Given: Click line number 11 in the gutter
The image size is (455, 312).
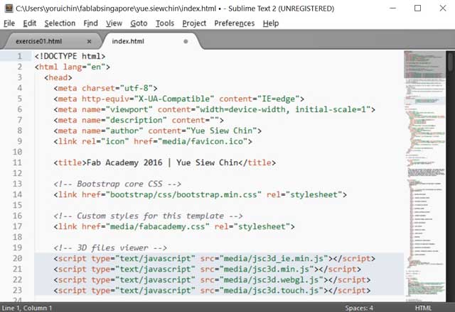Looking at the screenshot, I should click(x=17, y=162).
